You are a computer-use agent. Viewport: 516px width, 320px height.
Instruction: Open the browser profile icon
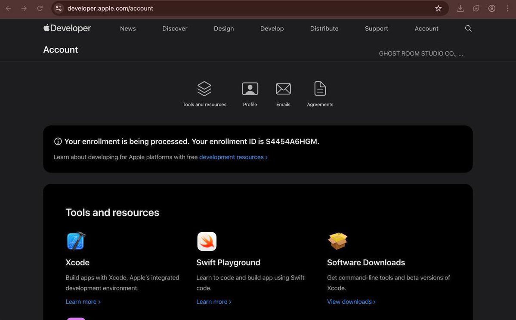[492, 8]
